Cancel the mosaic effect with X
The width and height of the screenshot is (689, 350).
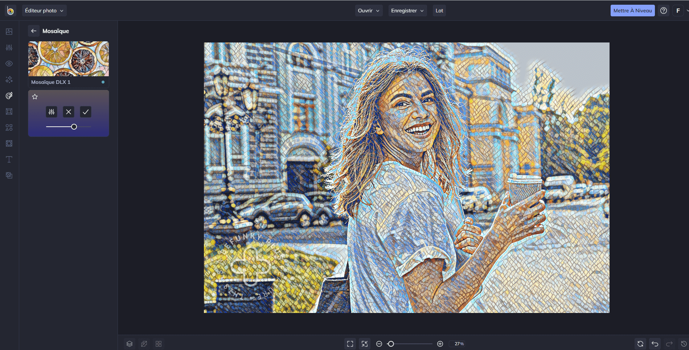(x=69, y=112)
